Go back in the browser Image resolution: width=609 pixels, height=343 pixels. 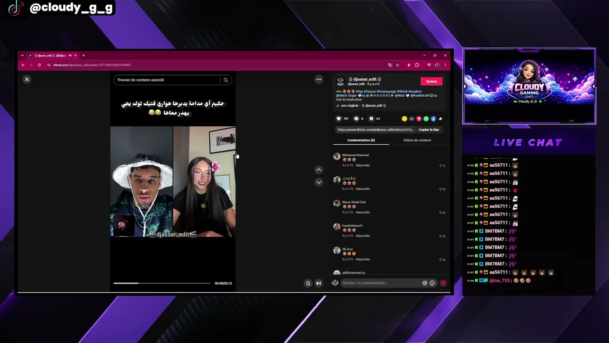[x=23, y=65]
